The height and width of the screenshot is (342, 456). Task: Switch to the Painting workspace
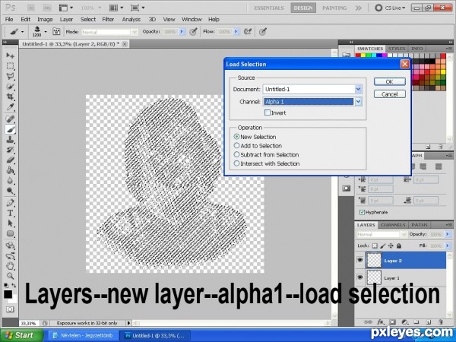334,8
